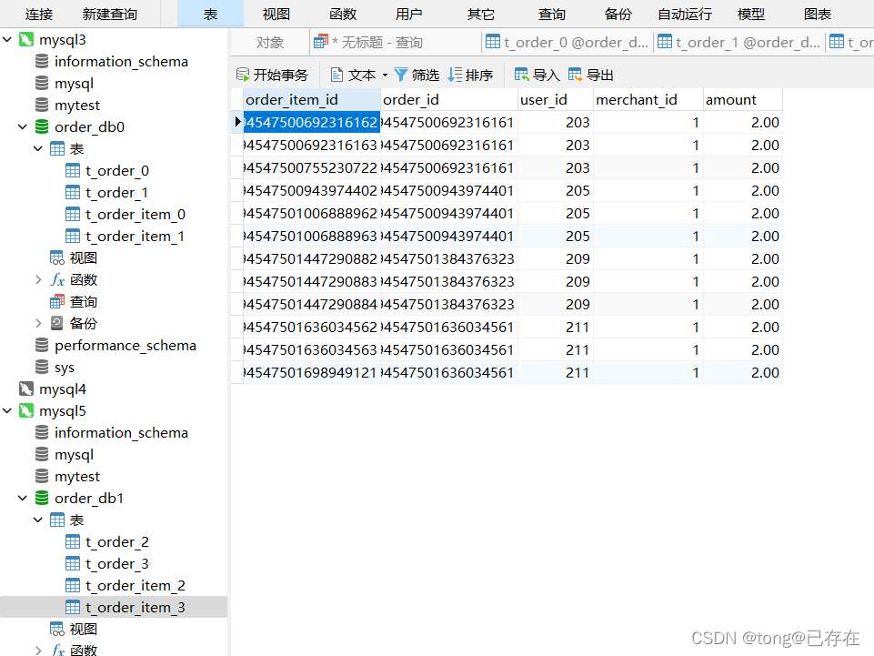This screenshot has height=656, width=874.
Task: Click 新建查询 to create a new query
Action: [x=110, y=14]
